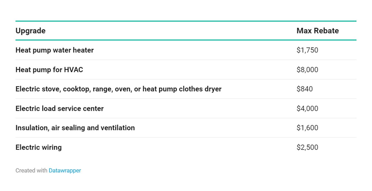The width and height of the screenshot is (372, 191).
Task: Click the $1,750 rebate value
Action: click(x=307, y=50)
